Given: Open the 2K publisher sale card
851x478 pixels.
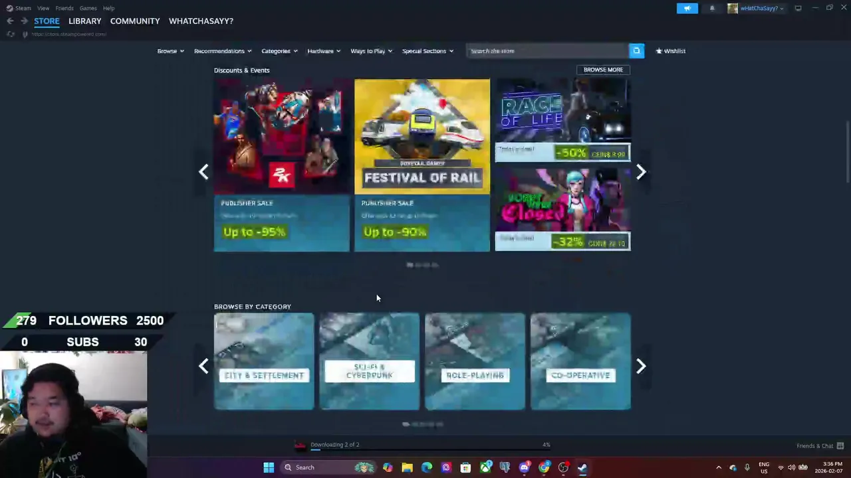Looking at the screenshot, I should 282,165.
